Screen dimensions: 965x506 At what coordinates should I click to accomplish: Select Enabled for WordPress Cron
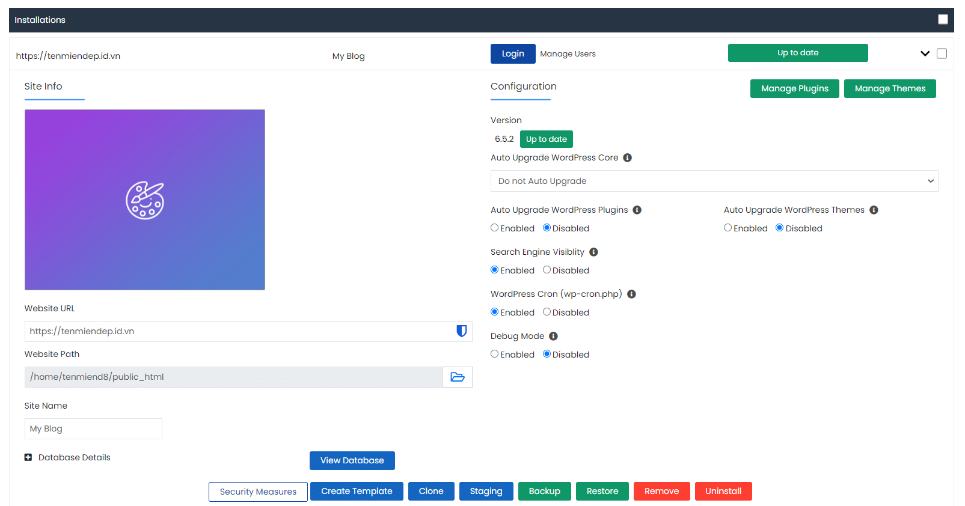[494, 312]
